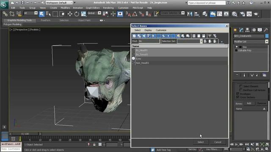This screenshot has width=271, height=152.
Task: Open the Modifiers menu
Action: tap(65, 8)
